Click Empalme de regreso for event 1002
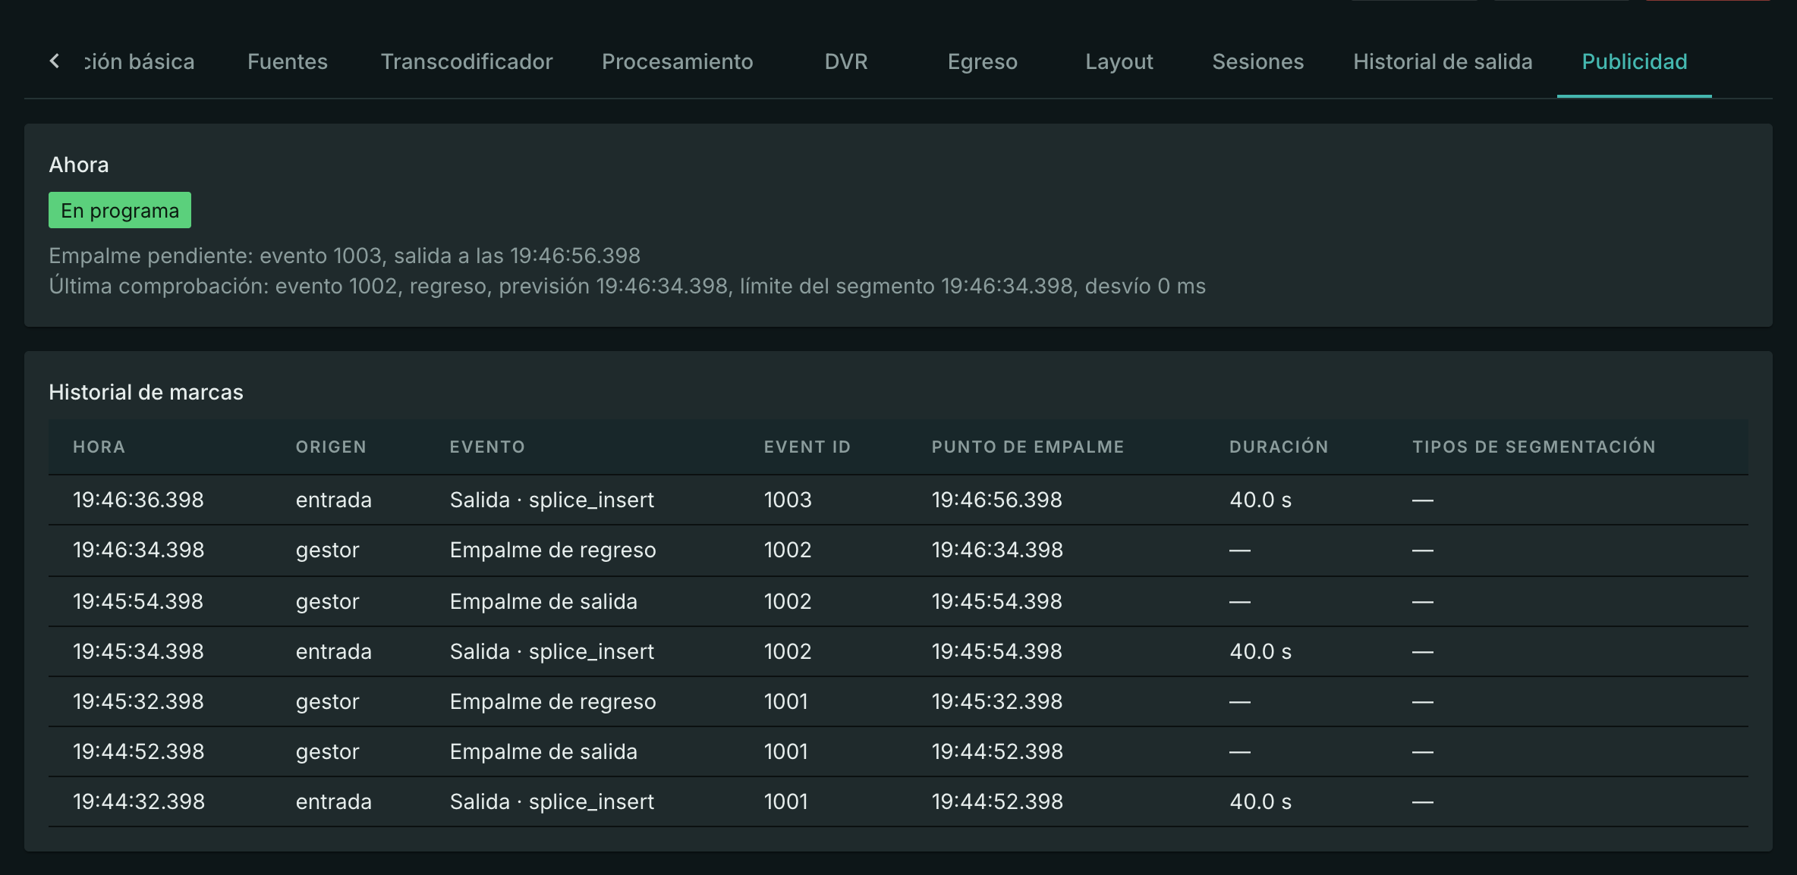Viewport: 1797px width, 875px height. pyautogui.click(x=553, y=550)
